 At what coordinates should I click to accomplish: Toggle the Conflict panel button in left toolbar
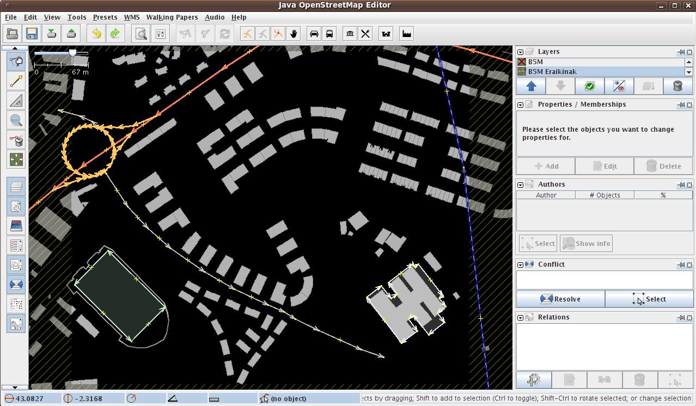[x=16, y=284]
